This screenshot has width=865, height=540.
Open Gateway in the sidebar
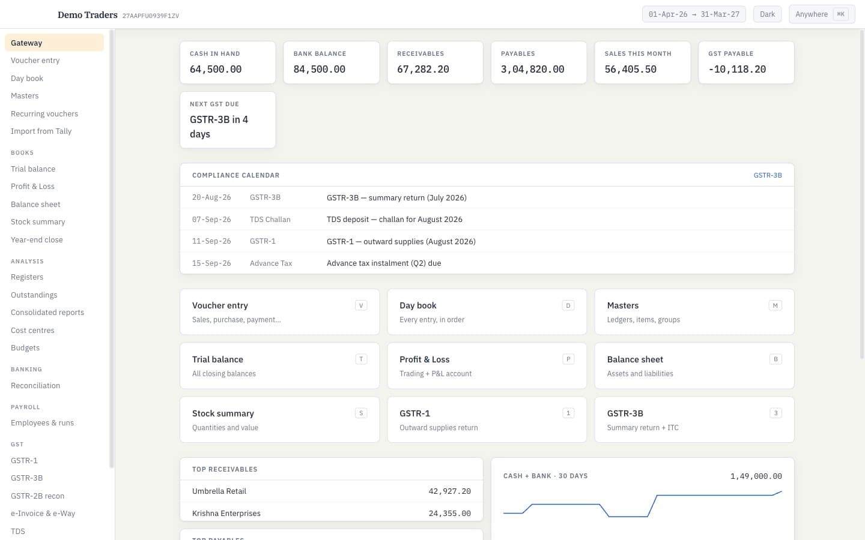tap(54, 43)
